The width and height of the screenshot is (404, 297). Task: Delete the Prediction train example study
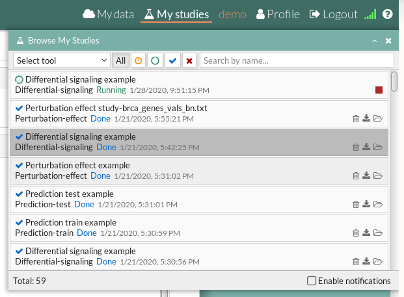point(356,233)
